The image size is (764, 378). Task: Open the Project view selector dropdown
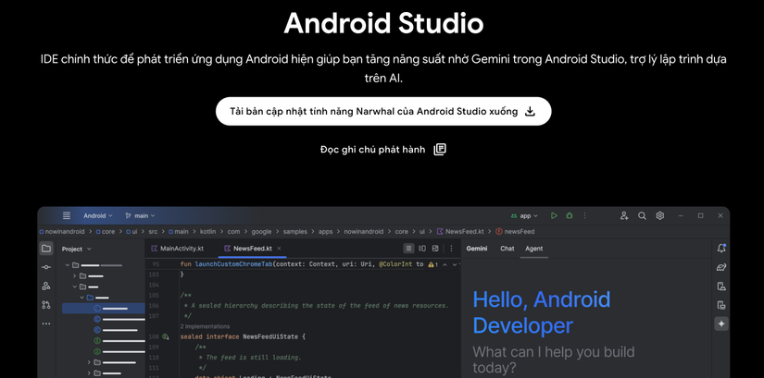77,250
